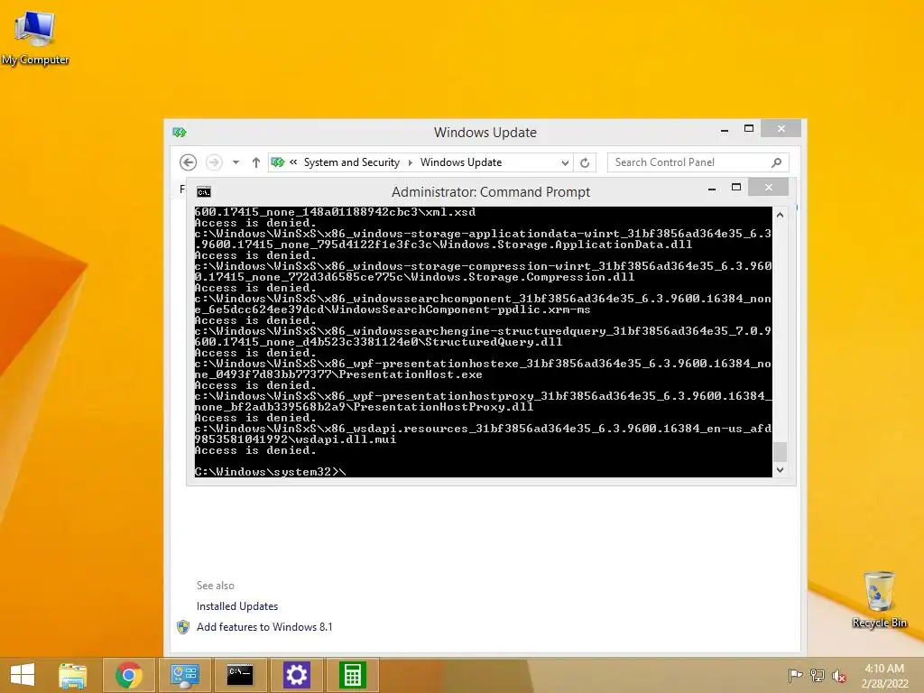Open Control Panel taskbar icon
The width and height of the screenshot is (924, 693).
pos(184,675)
